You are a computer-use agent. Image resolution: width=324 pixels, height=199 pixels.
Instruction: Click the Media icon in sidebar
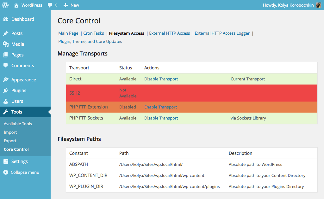(6, 44)
